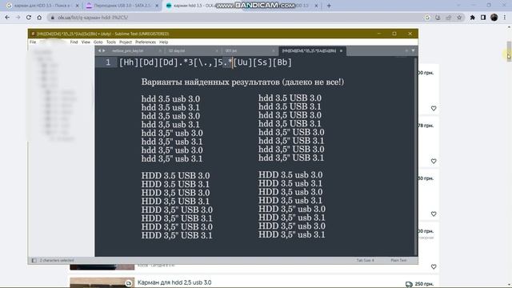Open a new Chrome tab
The height and width of the screenshot is (288, 512).
329,6
